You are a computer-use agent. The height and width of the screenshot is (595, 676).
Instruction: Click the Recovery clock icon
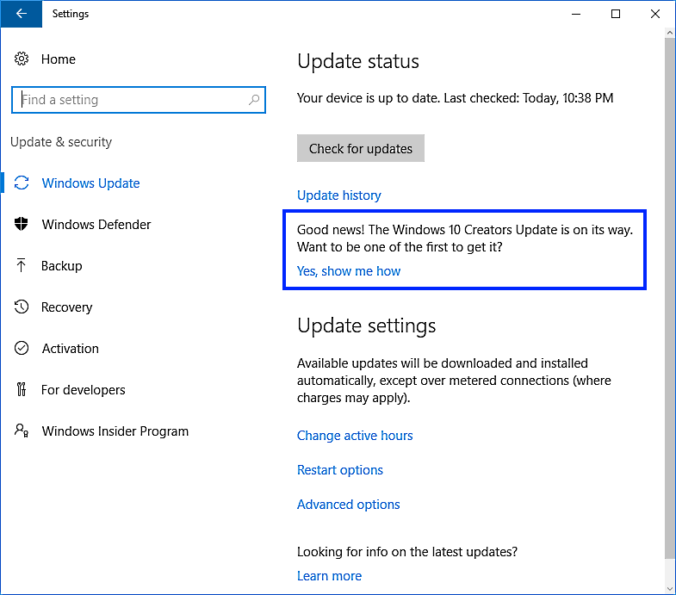pyautogui.click(x=22, y=307)
